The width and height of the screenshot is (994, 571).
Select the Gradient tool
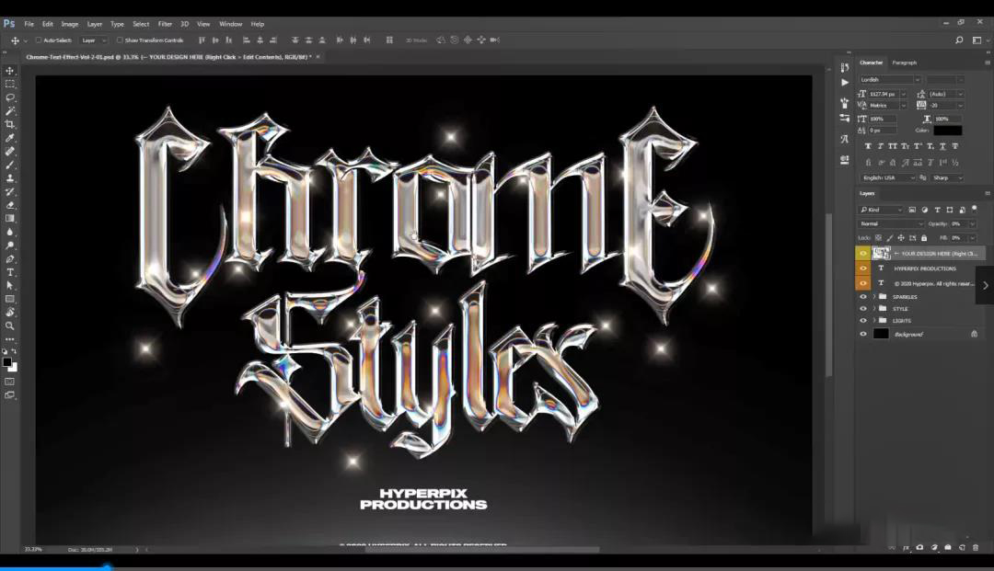pyautogui.click(x=10, y=219)
